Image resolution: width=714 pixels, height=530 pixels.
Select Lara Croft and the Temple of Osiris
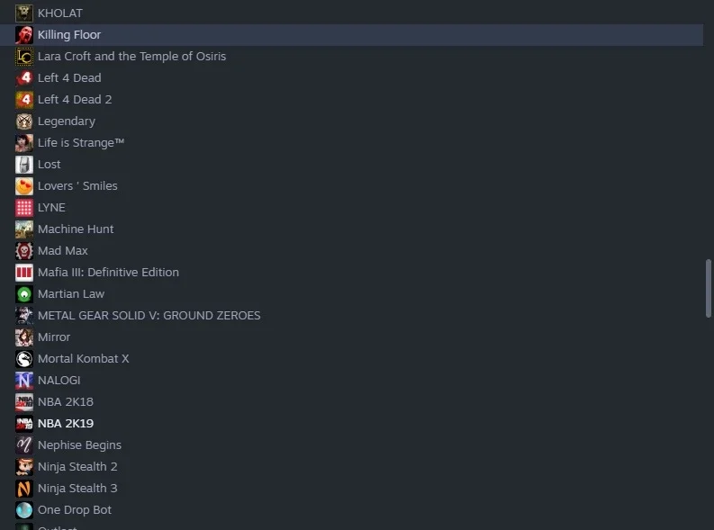(x=351, y=57)
